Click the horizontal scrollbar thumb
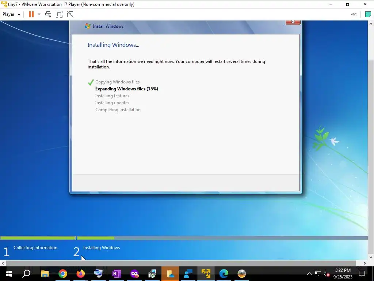The height and width of the screenshot is (281, 374). tap(181, 263)
